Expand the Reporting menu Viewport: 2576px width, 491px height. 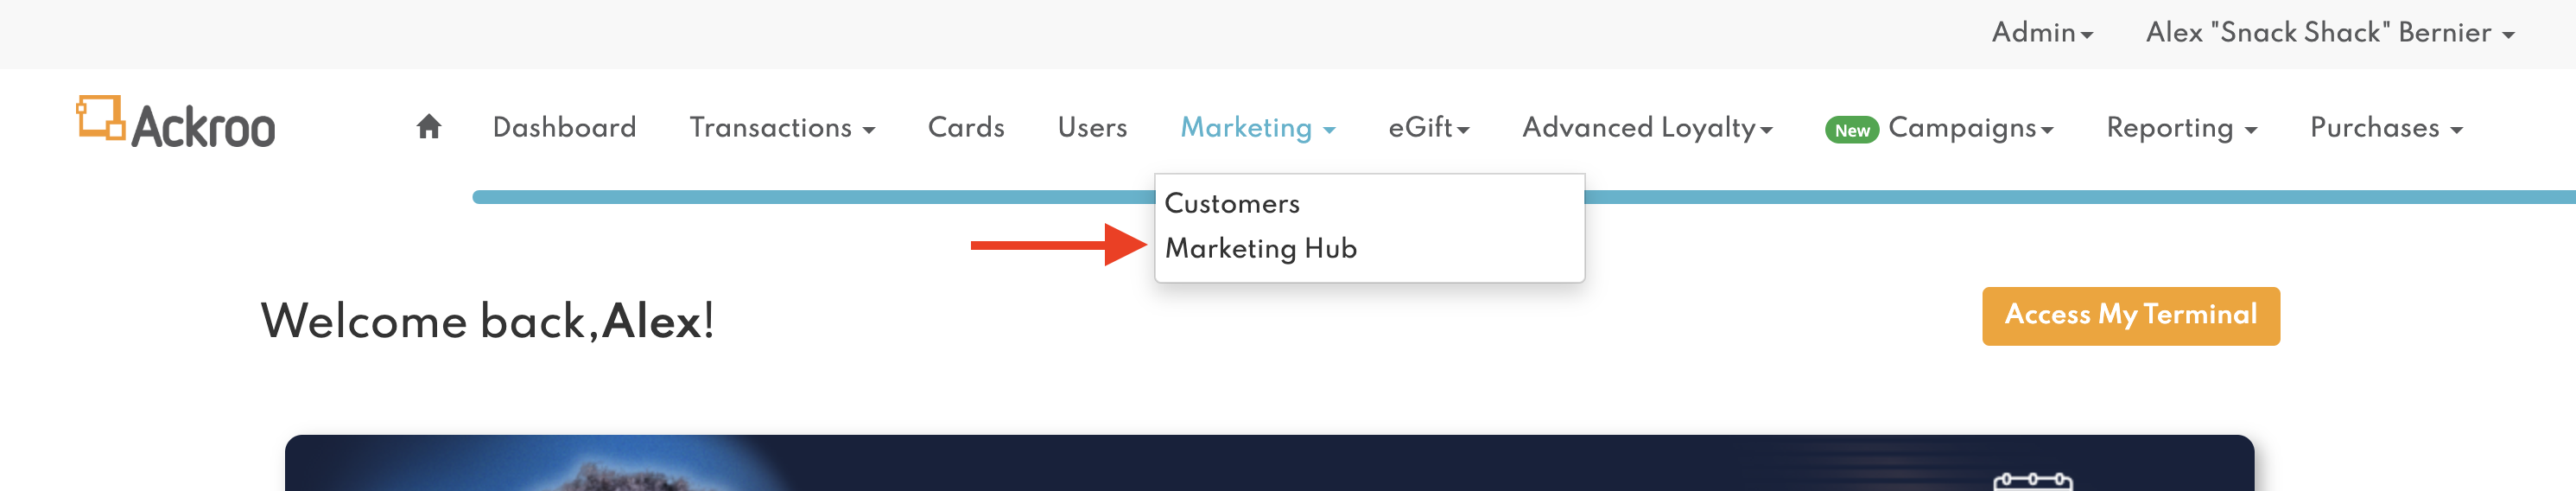[x=2180, y=128]
